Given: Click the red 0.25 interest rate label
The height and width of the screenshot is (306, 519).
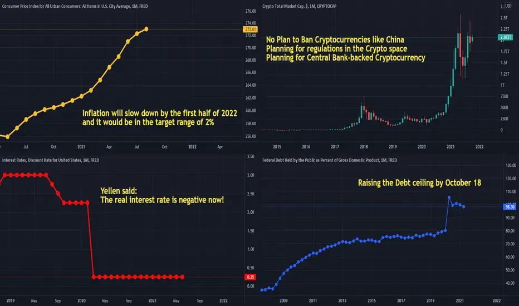Looking at the screenshot, I should tap(250, 277).
